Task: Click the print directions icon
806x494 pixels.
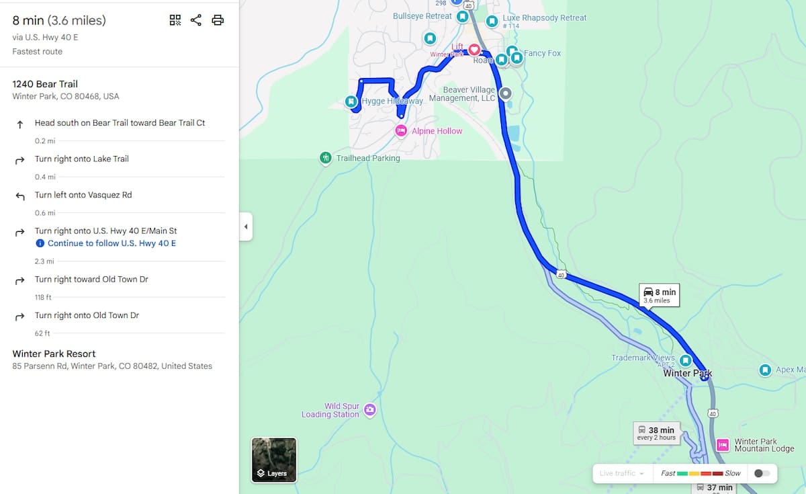Action: [218, 20]
